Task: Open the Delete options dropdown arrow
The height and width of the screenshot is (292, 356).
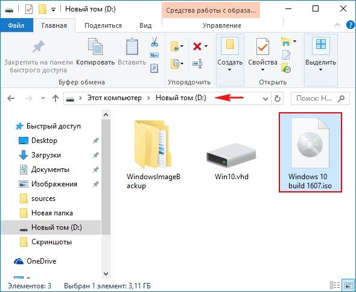Action: 206,46
